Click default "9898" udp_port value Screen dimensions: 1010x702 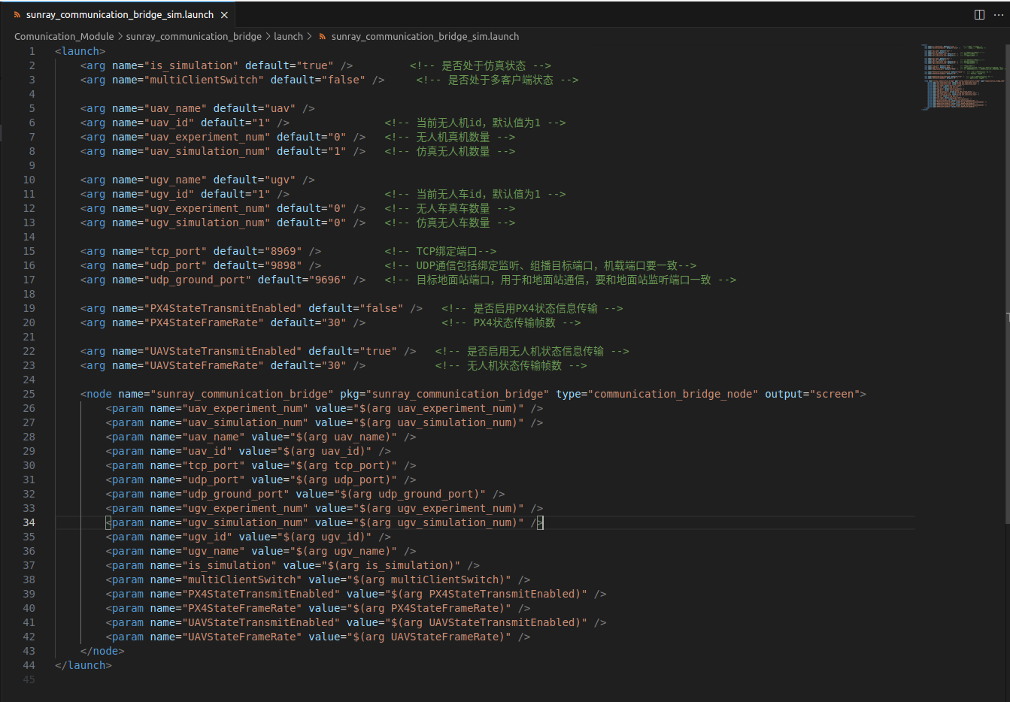pos(284,265)
